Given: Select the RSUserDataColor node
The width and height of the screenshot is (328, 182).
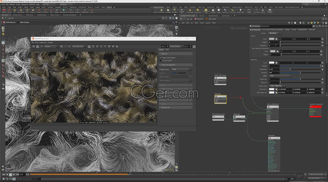Looking at the screenshot, I should click(218, 118).
